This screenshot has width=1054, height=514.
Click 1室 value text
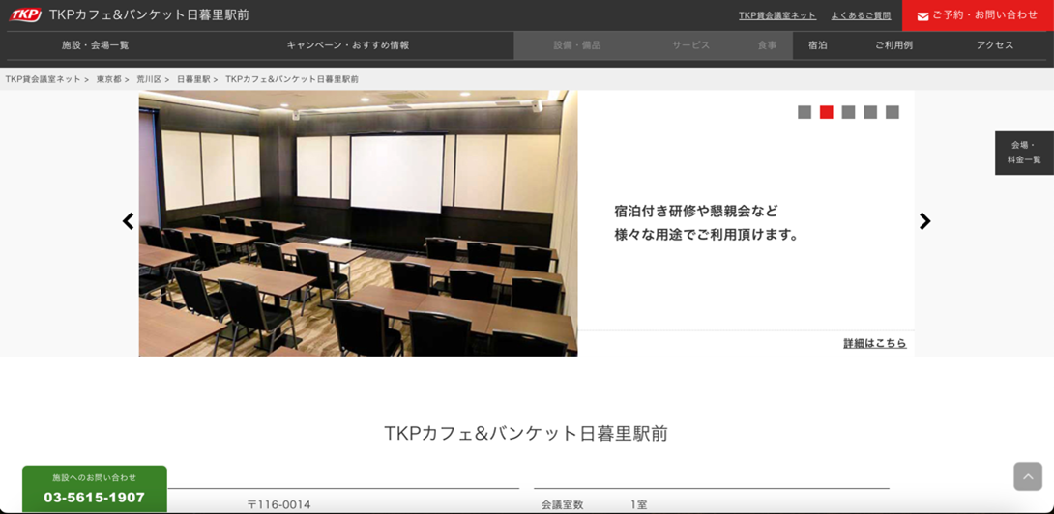pos(638,504)
